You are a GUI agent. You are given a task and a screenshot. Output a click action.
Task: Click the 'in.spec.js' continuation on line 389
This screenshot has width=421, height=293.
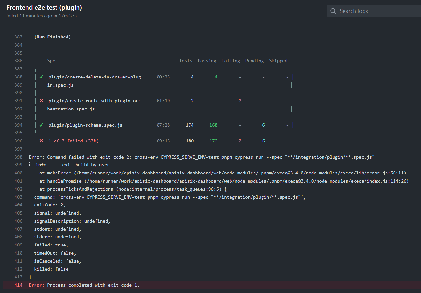[x=61, y=85]
